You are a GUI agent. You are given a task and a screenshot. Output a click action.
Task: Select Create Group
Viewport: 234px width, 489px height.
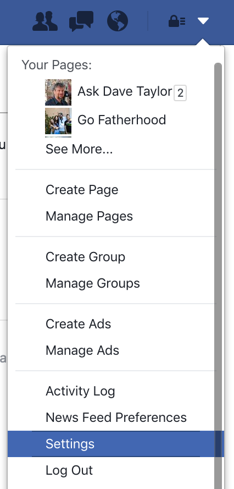(x=85, y=257)
